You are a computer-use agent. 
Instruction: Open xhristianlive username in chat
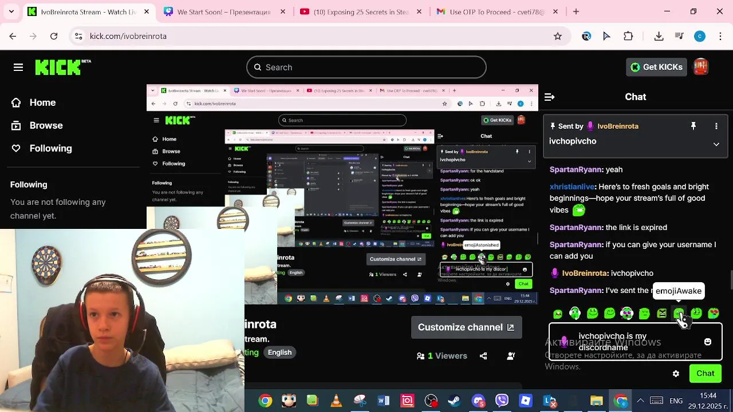pos(572,187)
